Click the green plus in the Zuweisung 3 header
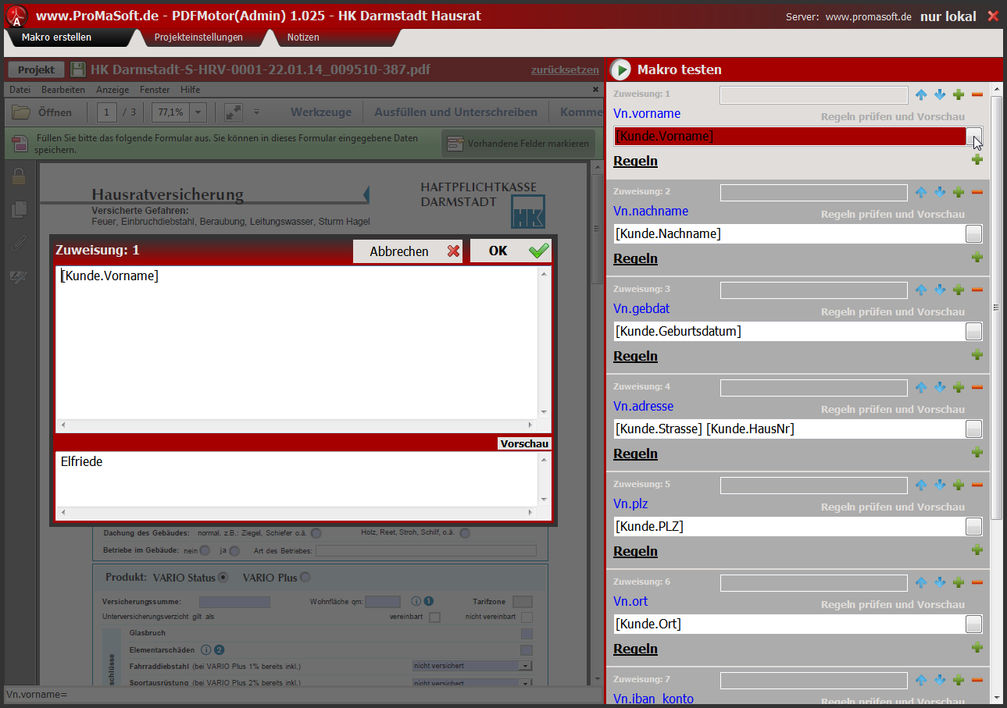This screenshot has width=1007, height=708. pos(959,290)
